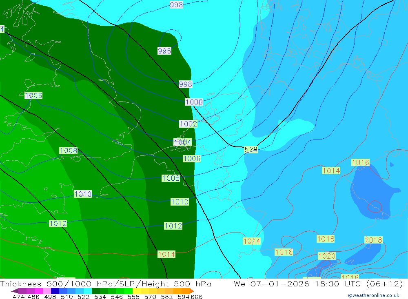Screen dimensions: 408x299
Task: Click the 528 thickness contour label
Action: [x=251, y=150]
